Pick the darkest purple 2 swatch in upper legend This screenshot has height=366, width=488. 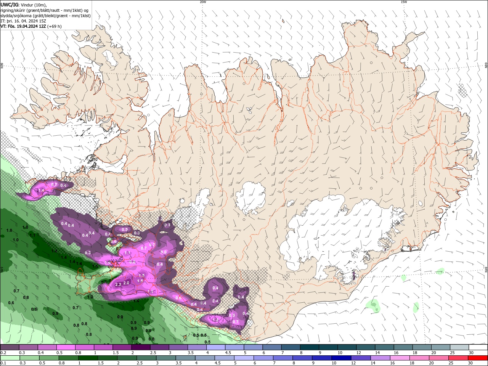tap(141, 347)
